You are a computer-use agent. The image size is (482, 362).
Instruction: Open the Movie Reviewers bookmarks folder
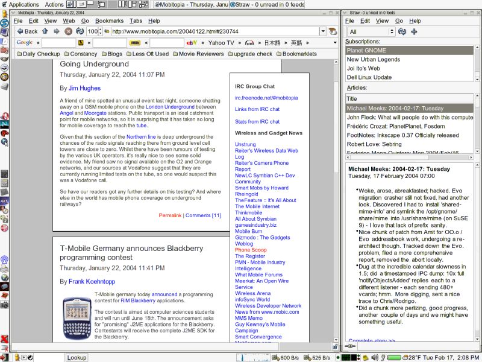click(x=198, y=54)
